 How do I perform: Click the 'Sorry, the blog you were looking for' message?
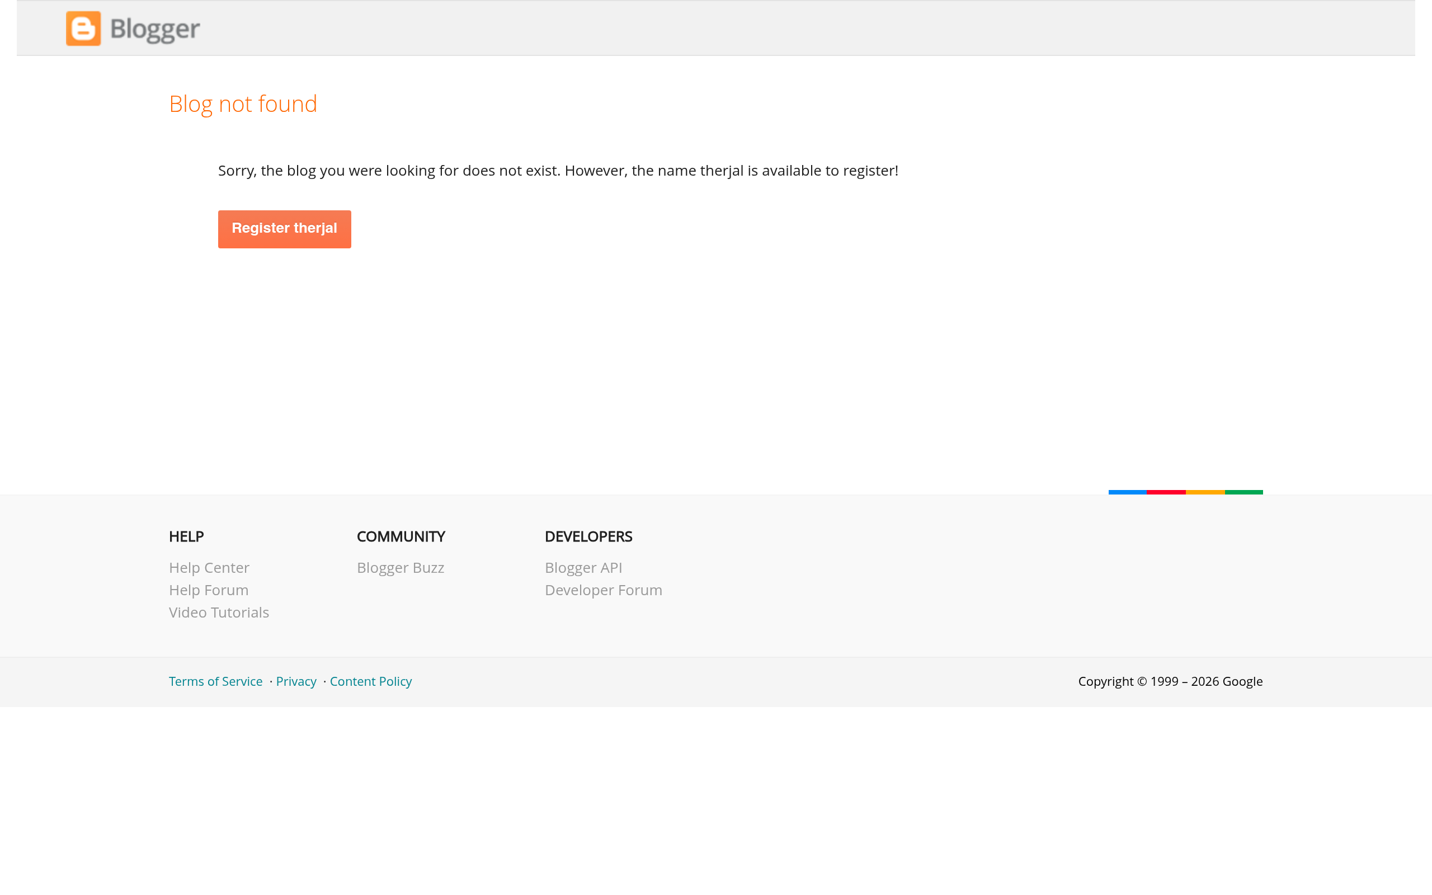[558, 171]
